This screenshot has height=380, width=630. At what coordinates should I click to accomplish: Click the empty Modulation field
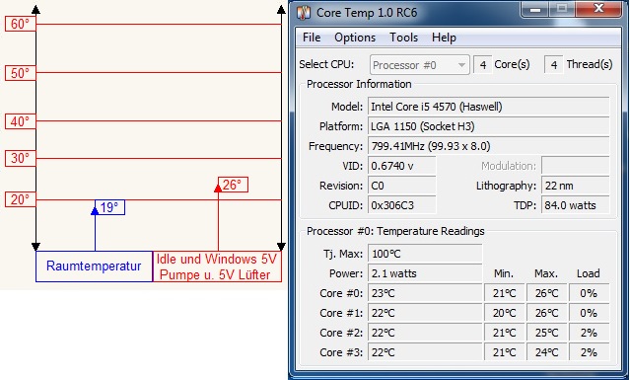576,166
